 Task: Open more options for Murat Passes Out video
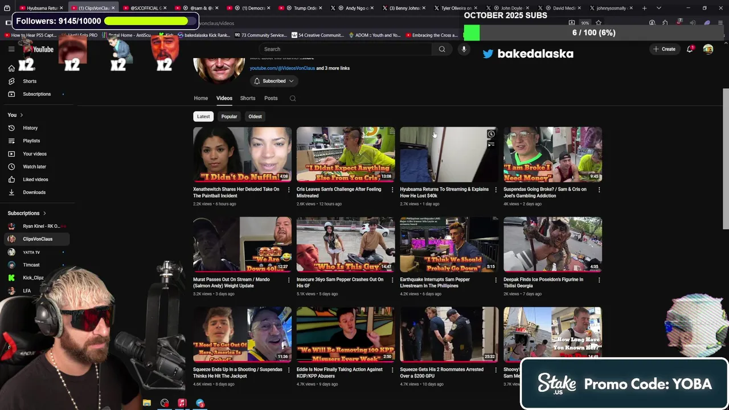288,280
